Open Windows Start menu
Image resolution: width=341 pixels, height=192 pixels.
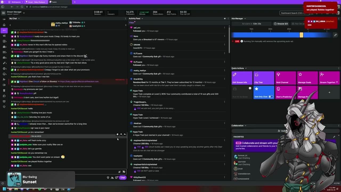tap(4, 189)
